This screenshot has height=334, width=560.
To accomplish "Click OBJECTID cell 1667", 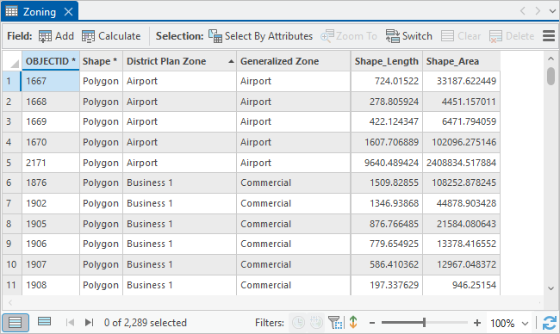I will tap(51, 82).
